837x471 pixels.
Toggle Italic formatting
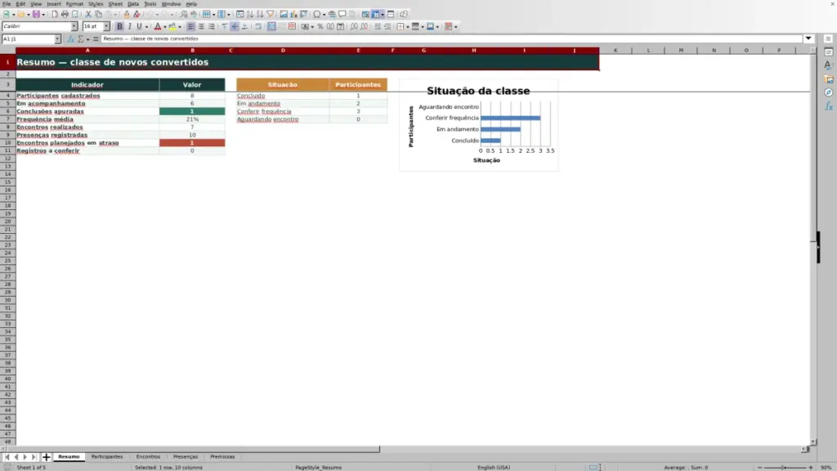[x=130, y=27]
